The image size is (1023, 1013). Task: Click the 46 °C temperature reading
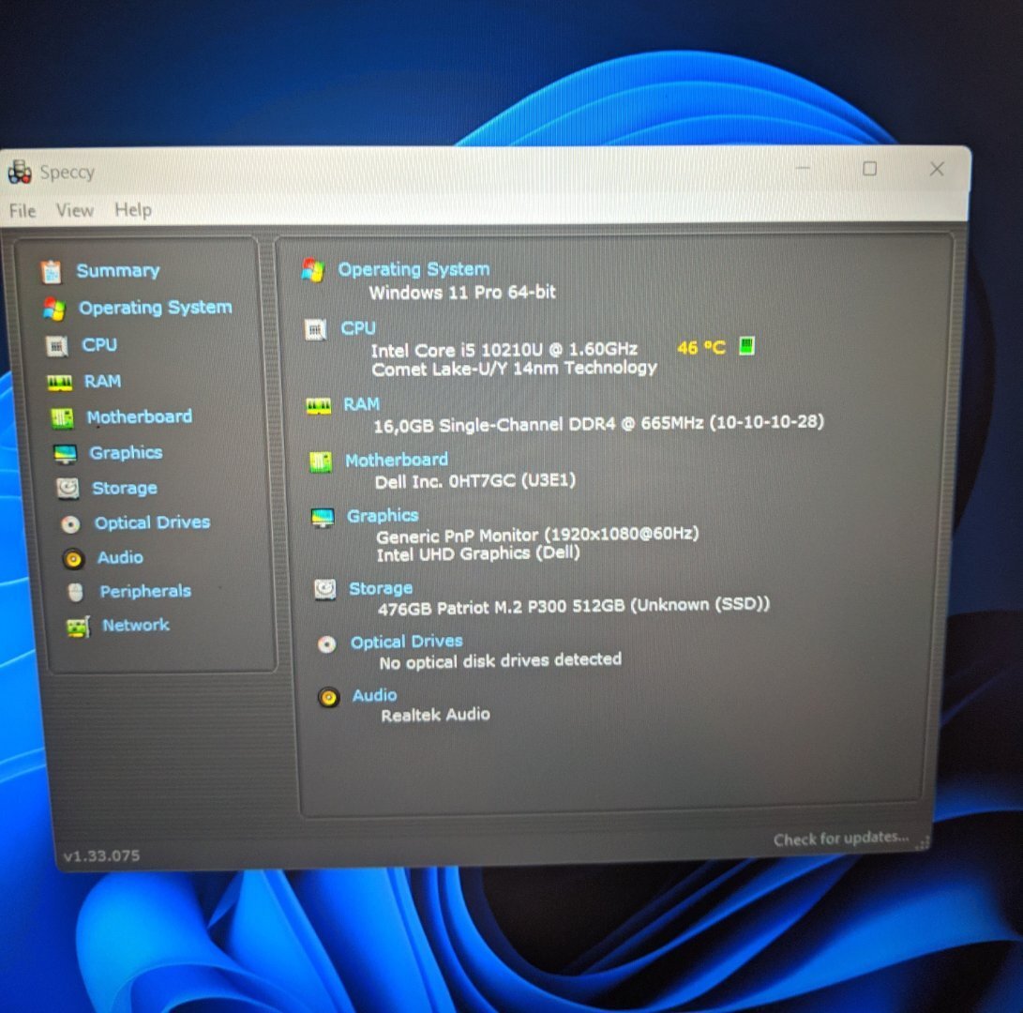pos(700,347)
